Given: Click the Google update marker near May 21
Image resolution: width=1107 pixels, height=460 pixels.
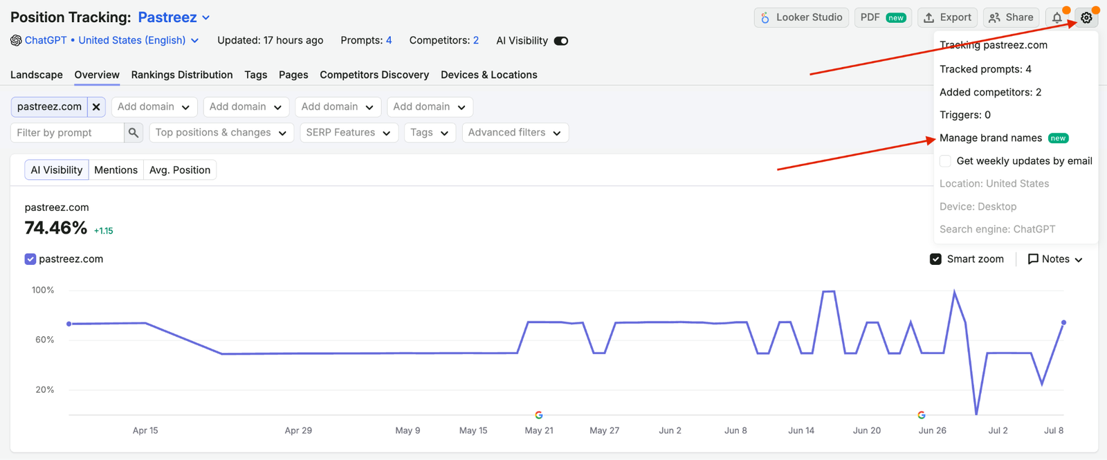Looking at the screenshot, I should (x=539, y=415).
